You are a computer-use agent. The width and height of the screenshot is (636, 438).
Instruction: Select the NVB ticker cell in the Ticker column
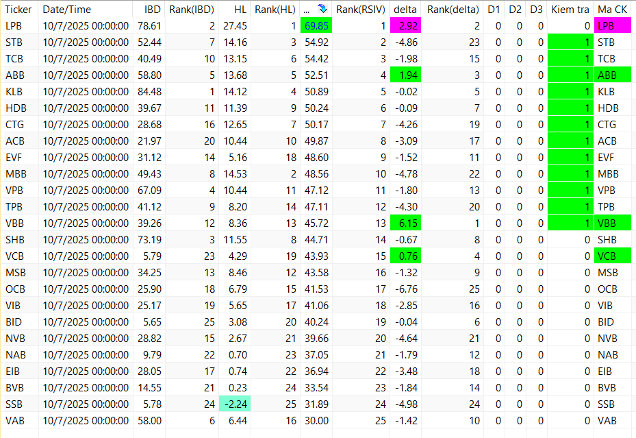(19, 338)
